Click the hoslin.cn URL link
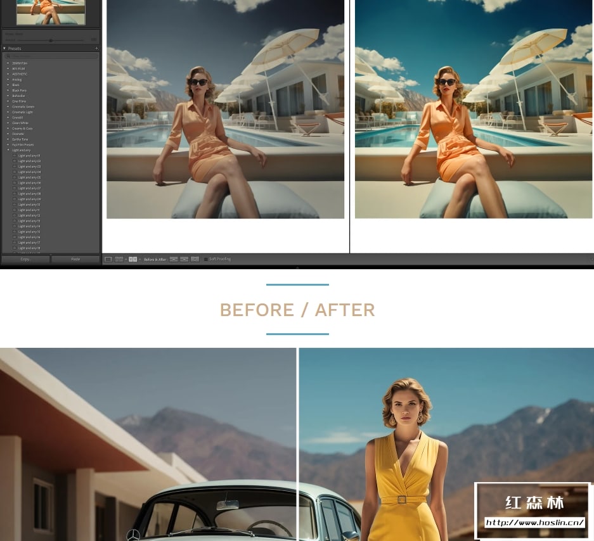 click(x=534, y=523)
